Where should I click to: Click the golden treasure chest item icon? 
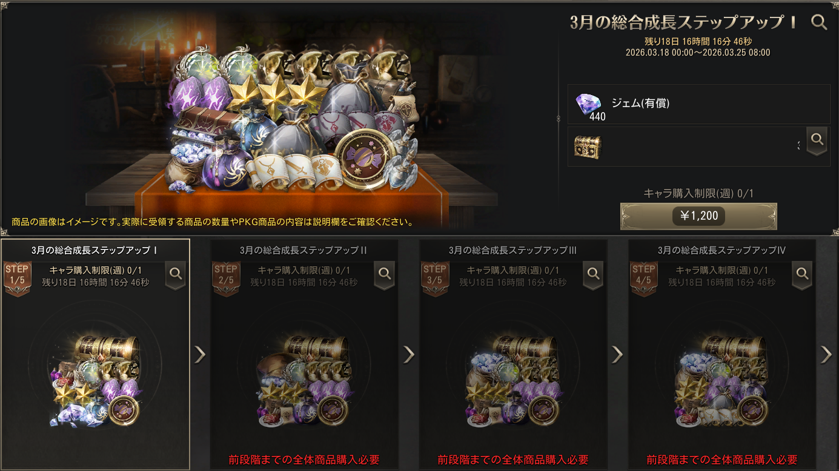586,147
